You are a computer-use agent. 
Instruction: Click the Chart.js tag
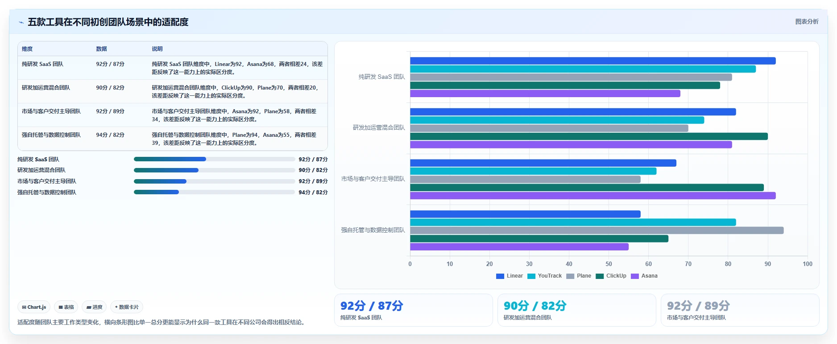[x=34, y=307]
